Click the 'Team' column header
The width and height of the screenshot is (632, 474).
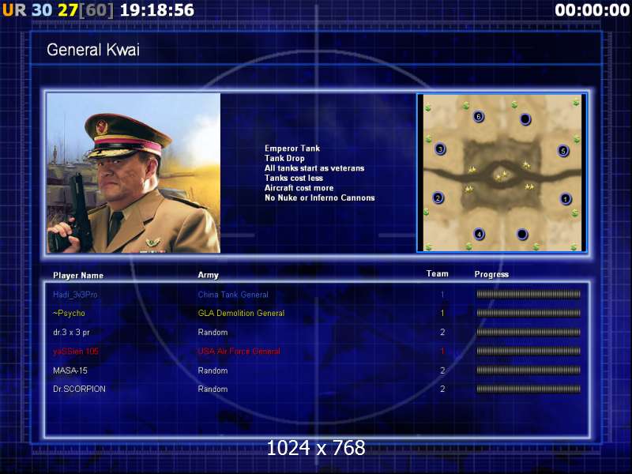[438, 273]
